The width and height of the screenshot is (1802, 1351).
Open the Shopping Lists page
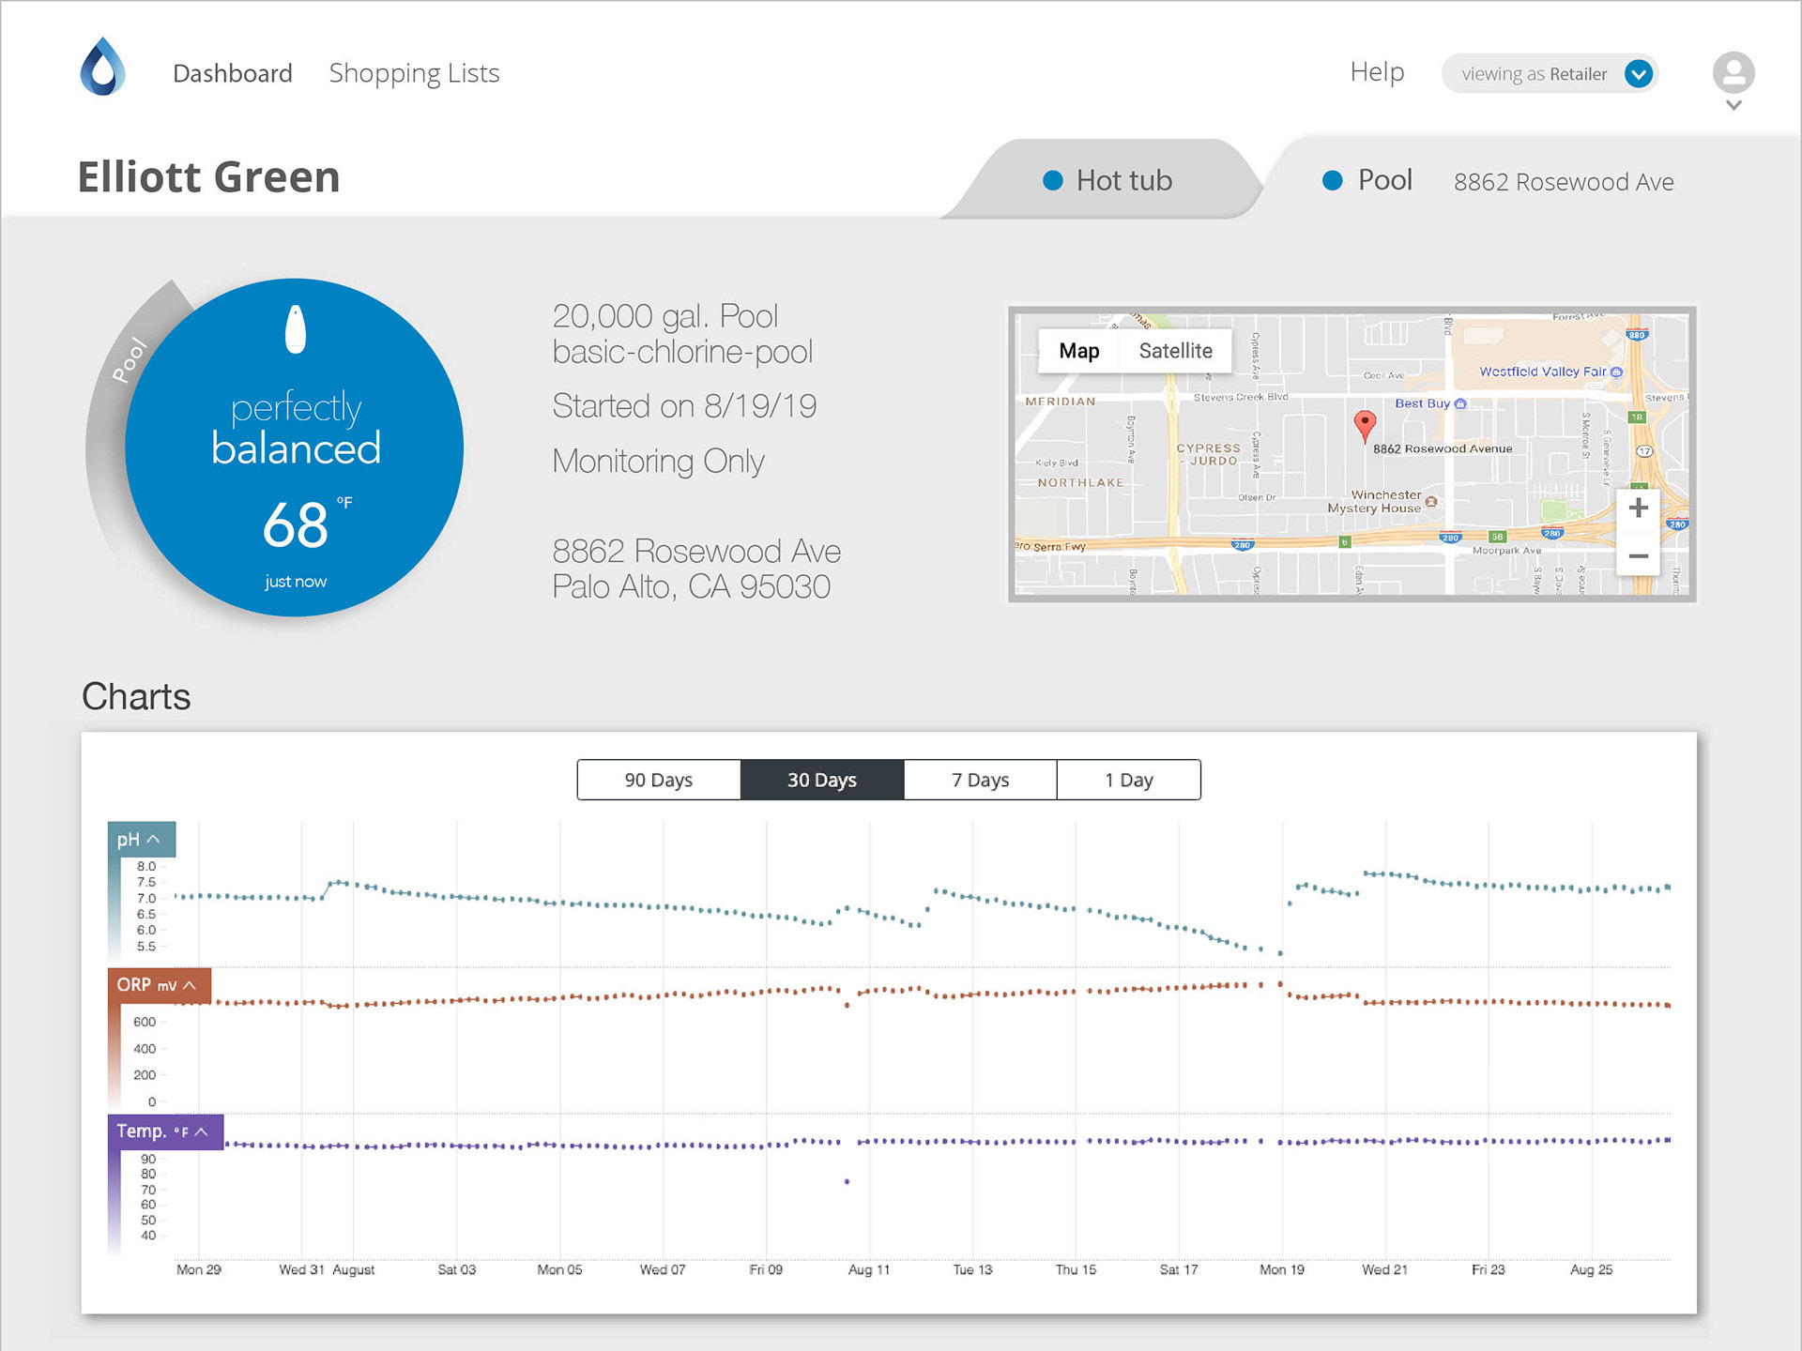[x=414, y=73]
